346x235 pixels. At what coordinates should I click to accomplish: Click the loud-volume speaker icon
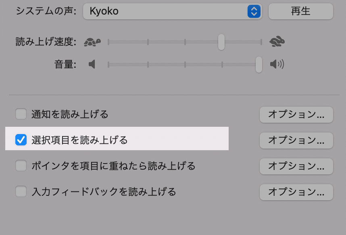tap(277, 64)
